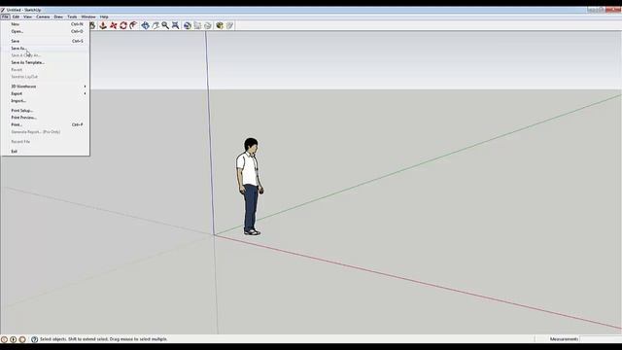Select the Move tool icon
The image size is (622, 350).
click(x=114, y=26)
